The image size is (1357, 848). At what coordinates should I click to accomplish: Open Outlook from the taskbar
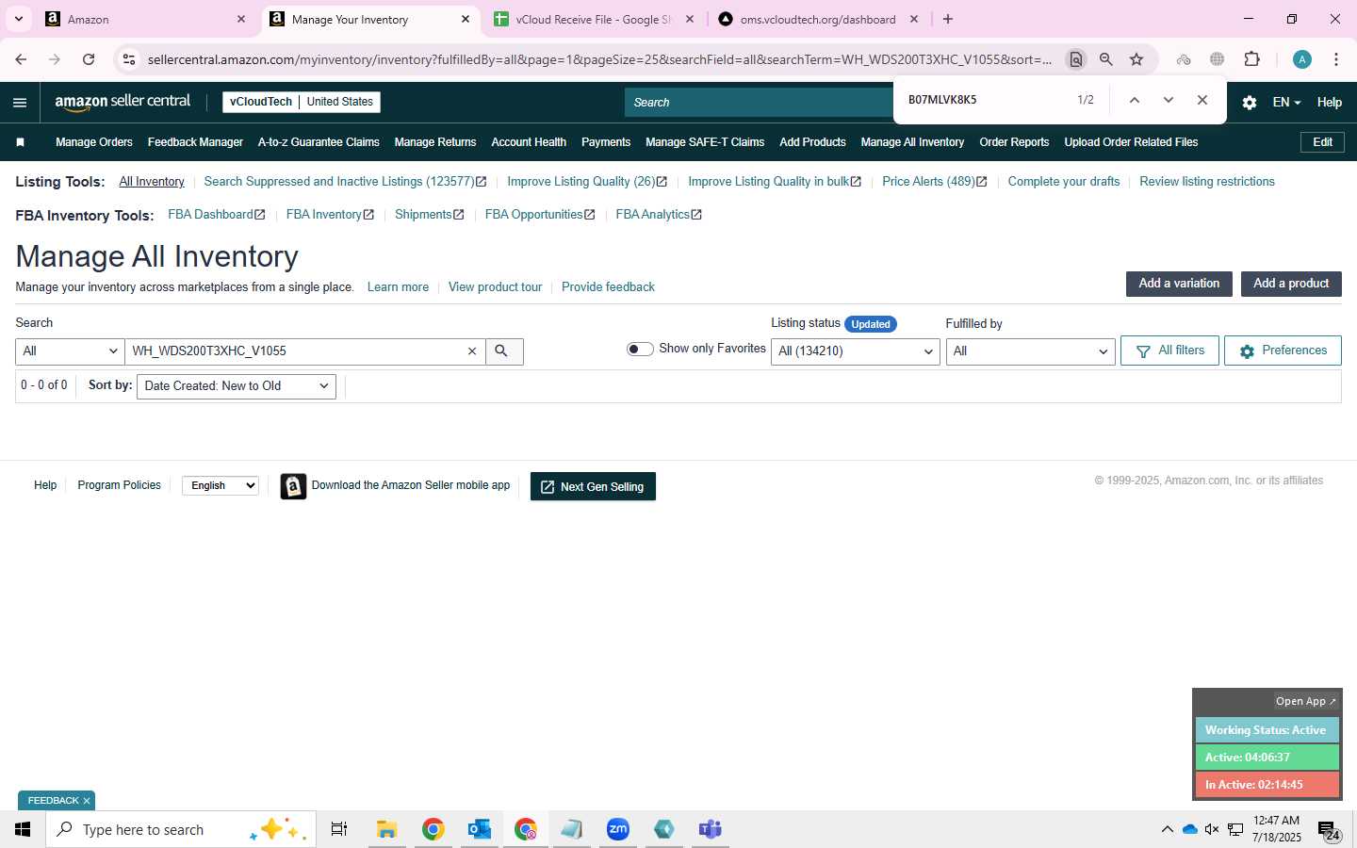[x=480, y=829]
